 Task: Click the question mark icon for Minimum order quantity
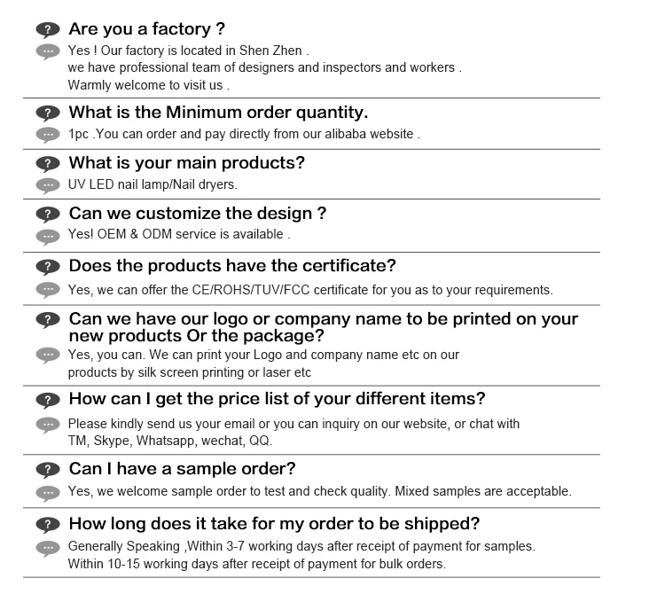point(48,113)
